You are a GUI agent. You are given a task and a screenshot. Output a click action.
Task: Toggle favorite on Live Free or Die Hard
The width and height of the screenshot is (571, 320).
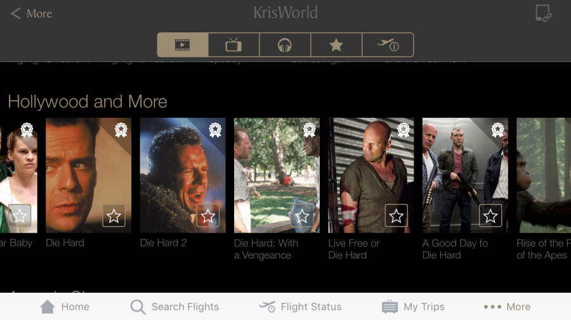[x=397, y=216]
